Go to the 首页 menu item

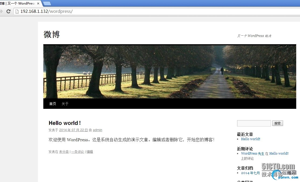pyautogui.click(x=53, y=104)
